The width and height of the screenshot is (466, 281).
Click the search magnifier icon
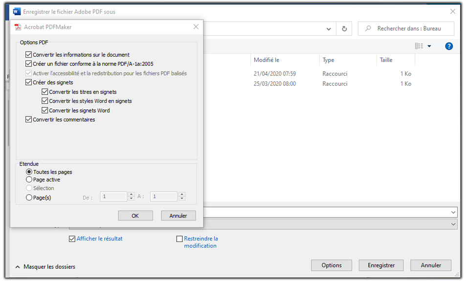pos(367,28)
